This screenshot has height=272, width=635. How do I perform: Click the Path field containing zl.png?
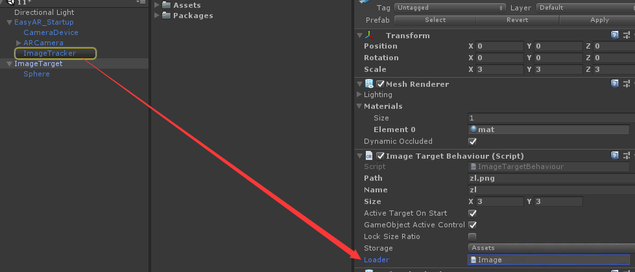tap(548, 178)
